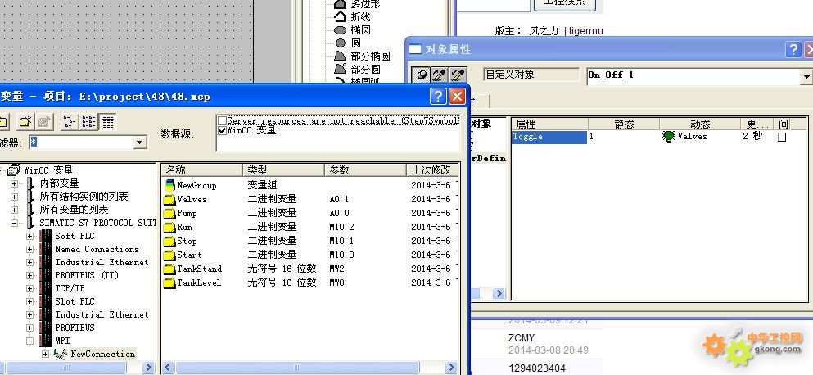Image resolution: width=813 pixels, height=375 pixels.
Task: Select the polygon (多边形) tool icon
Action: tap(340, 4)
